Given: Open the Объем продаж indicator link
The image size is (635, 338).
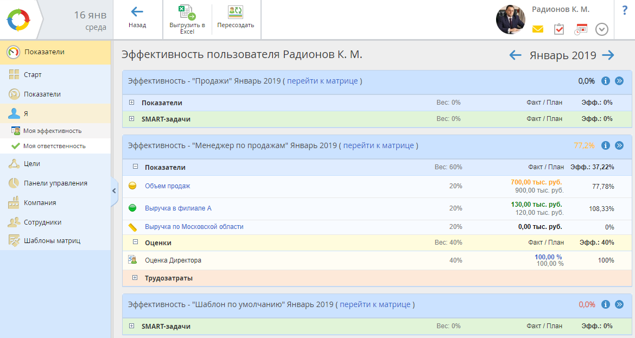Looking at the screenshot, I should 167,186.
